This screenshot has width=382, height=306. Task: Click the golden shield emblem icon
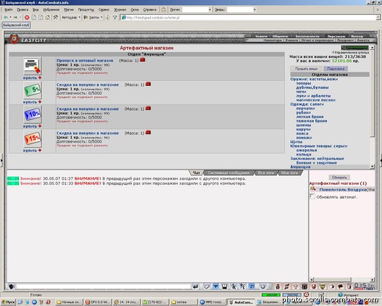coord(323,286)
